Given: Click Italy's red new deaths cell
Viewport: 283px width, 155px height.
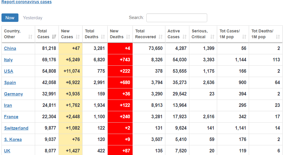Looking at the screenshot, I should click(x=120, y=60).
